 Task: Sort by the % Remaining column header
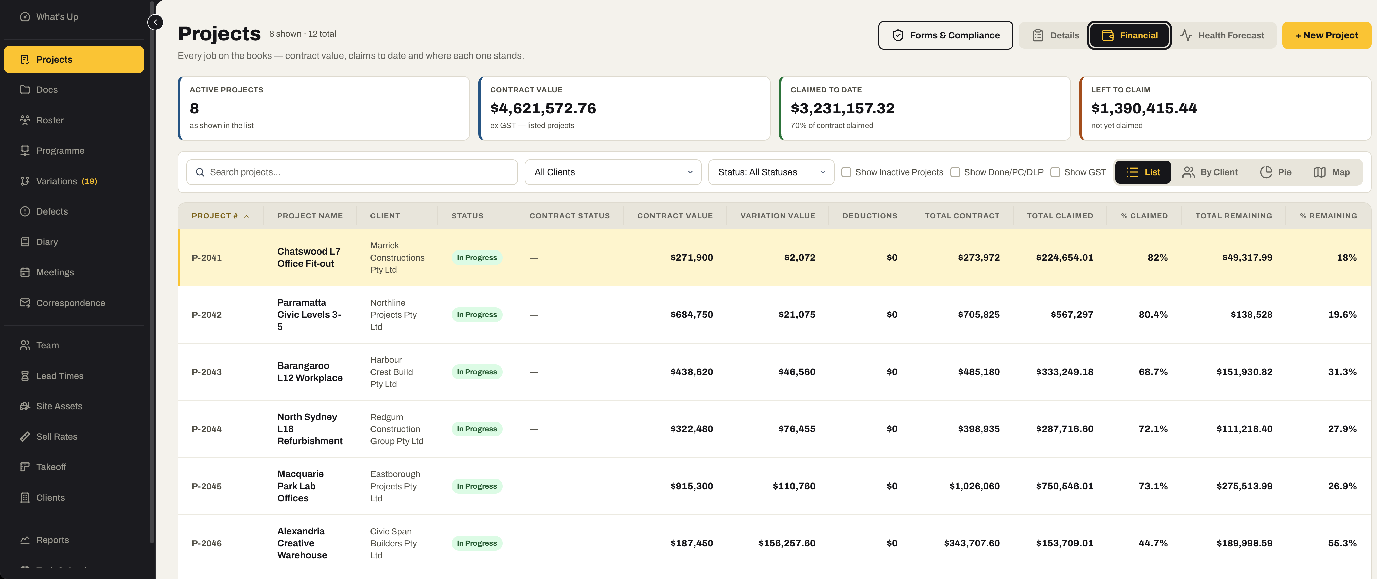(x=1328, y=216)
